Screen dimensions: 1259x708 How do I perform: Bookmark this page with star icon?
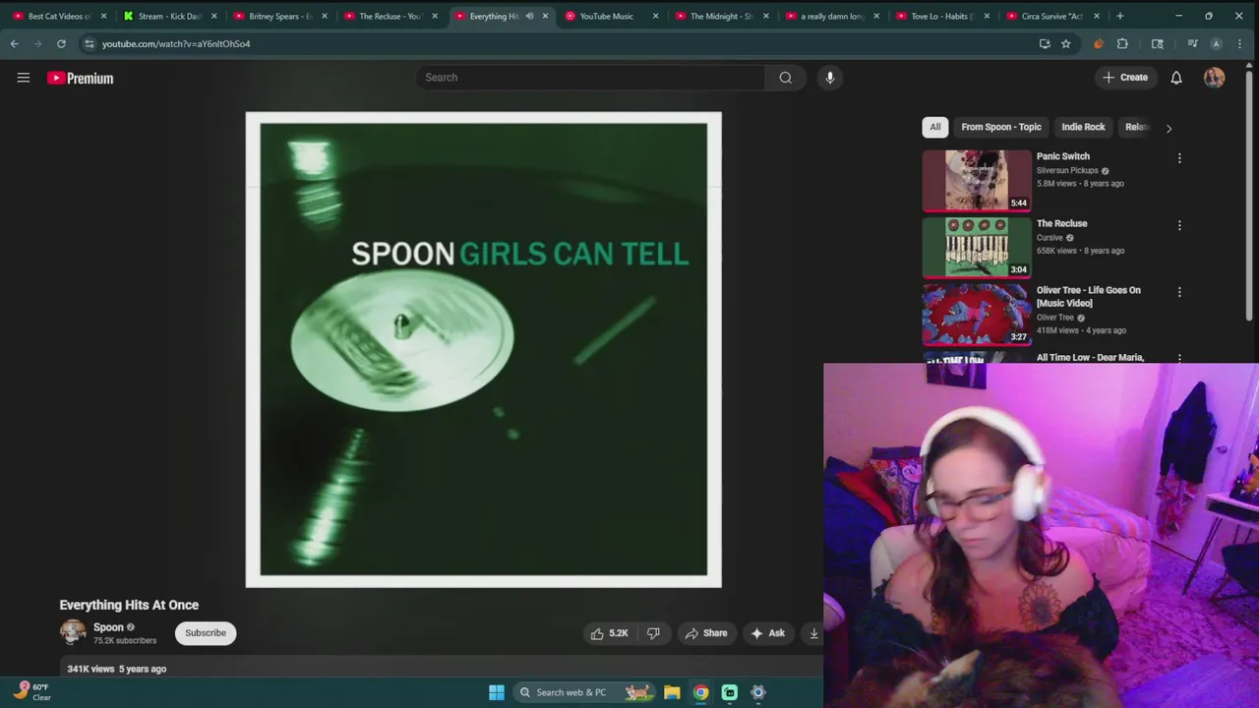pos(1065,43)
